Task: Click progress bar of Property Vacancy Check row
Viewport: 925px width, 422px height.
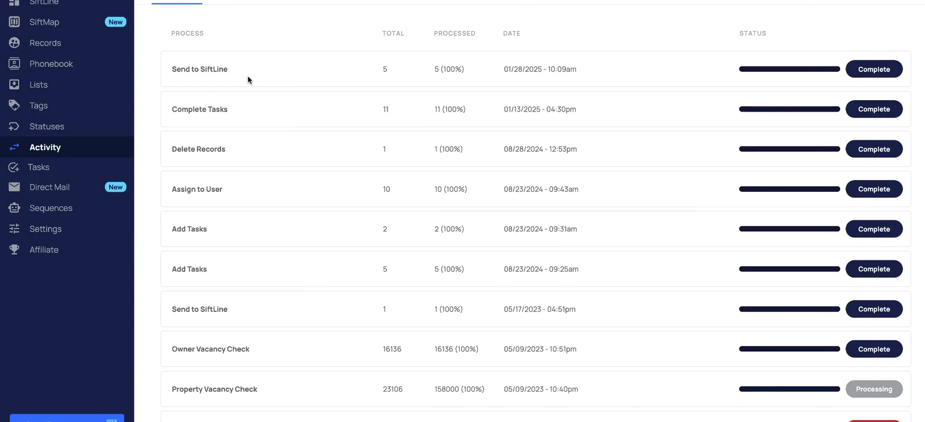Action: point(790,389)
